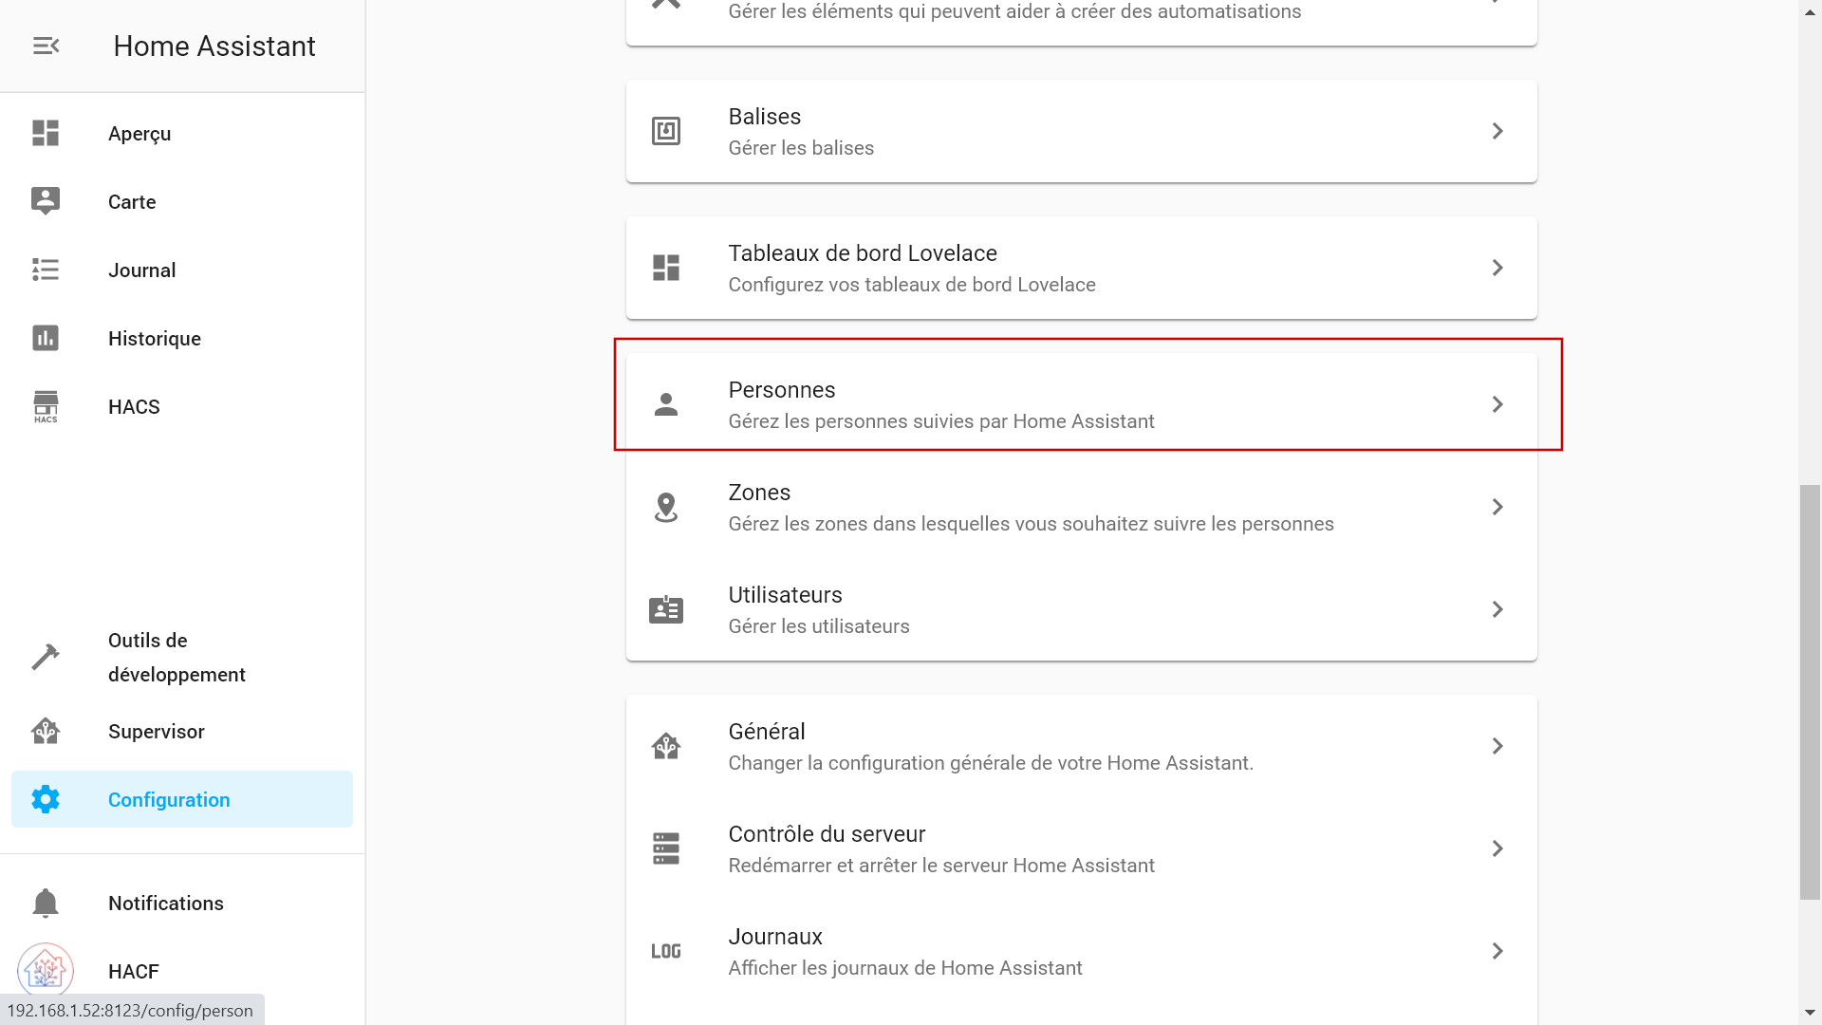Open Outils de développement in the sidebar
1822x1025 pixels.
coord(182,657)
